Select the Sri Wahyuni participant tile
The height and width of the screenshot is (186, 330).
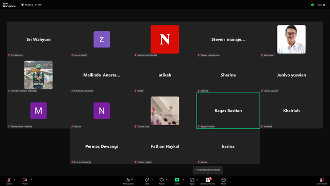click(39, 39)
